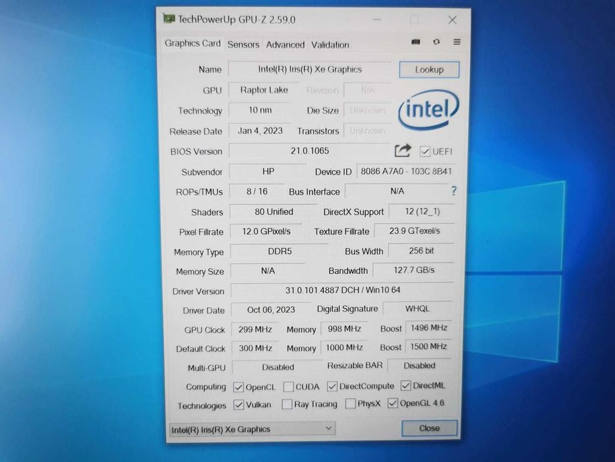The width and height of the screenshot is (615, 462).
Task: Click the Bus Interface question mark icon
Action: (454, 191)
